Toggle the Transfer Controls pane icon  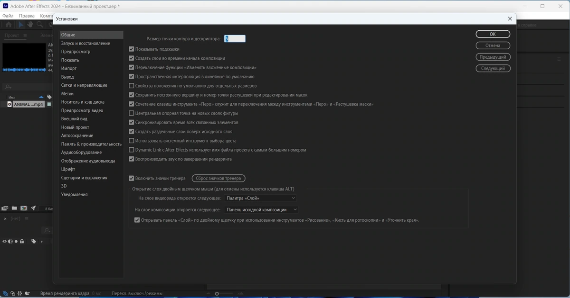pos(12,293)
